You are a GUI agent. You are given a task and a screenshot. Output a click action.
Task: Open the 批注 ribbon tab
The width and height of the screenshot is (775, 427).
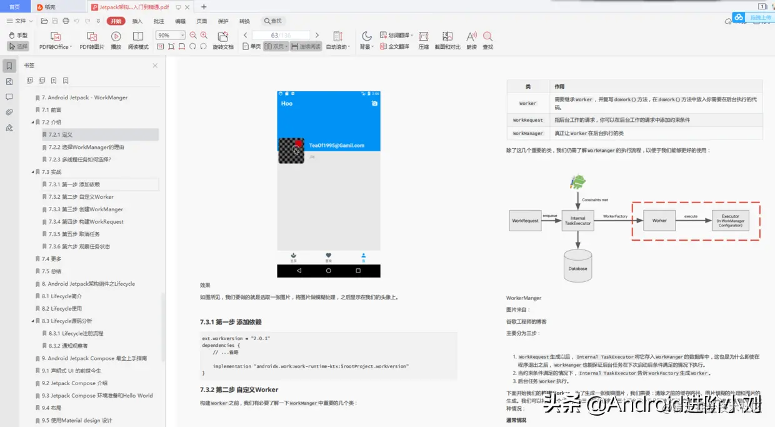pos(159,21)
